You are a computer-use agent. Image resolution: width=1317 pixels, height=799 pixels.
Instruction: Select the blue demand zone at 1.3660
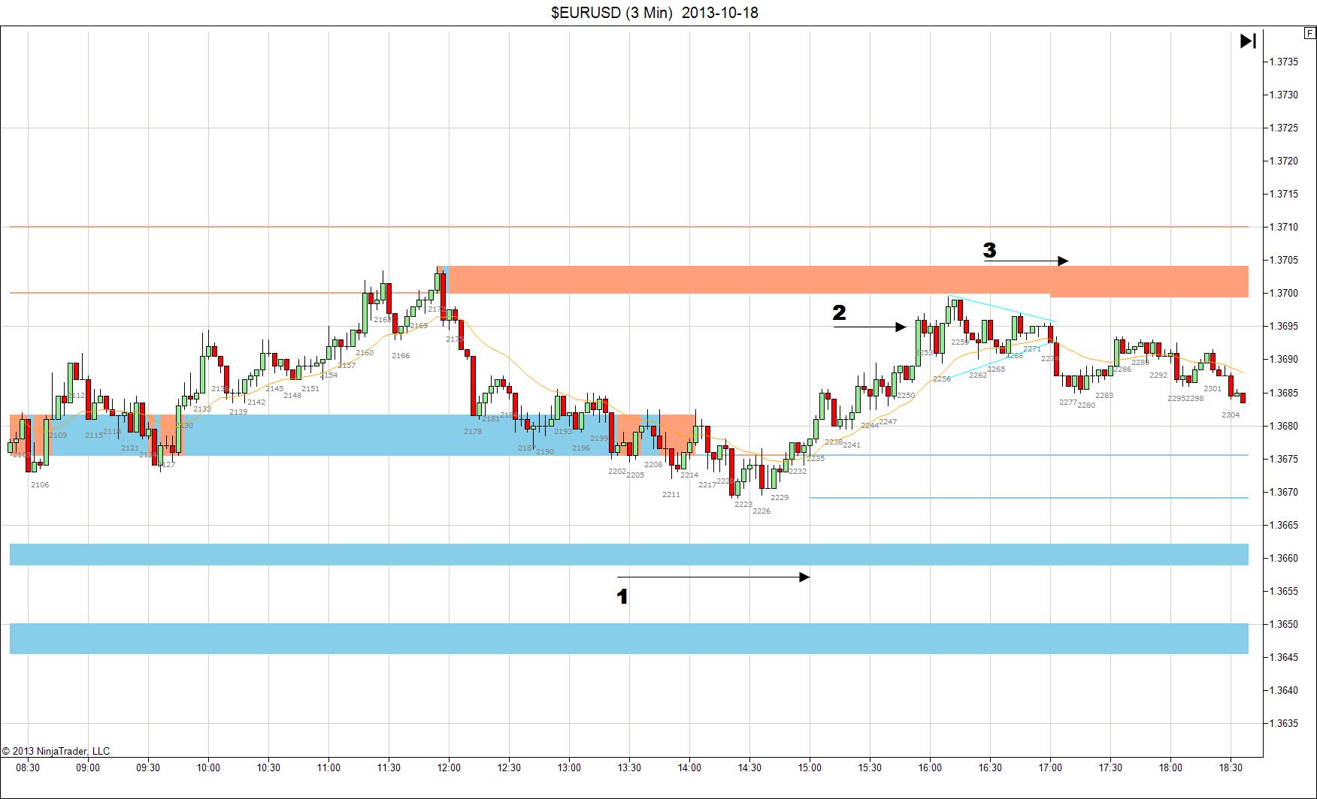pyautogui.click(x=629, y=554)
